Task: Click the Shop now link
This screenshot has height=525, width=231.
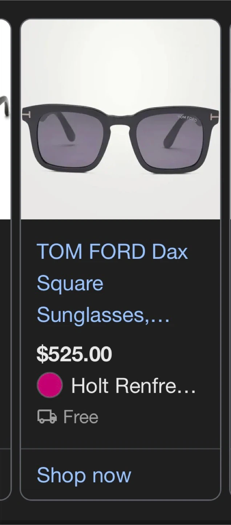Action: [x=84, y=475]
